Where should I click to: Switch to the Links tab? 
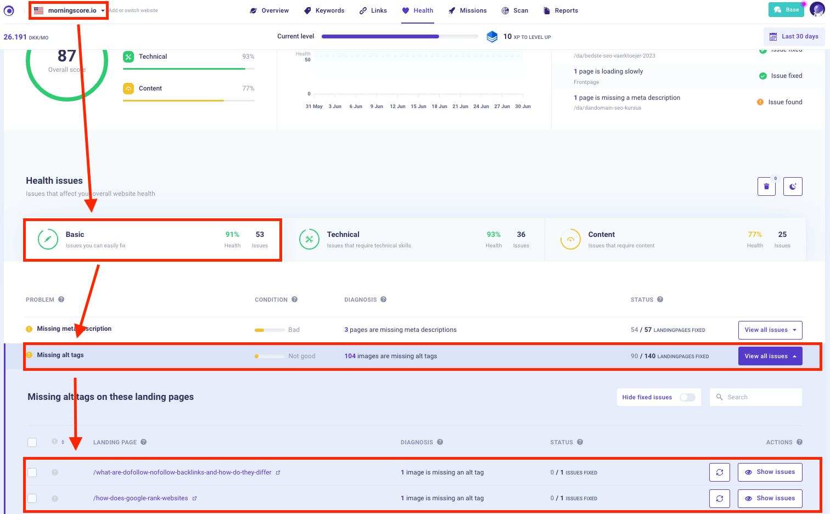pyautogui.click(x=373, y=10)
